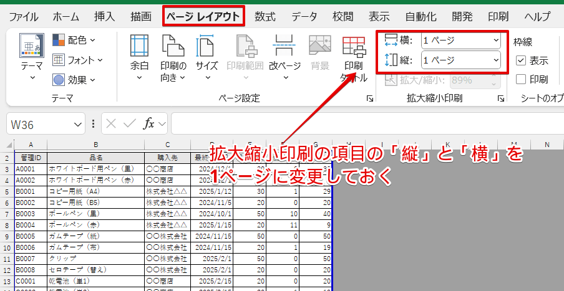Click the formula bar cancel X icon

coord(111,124)
